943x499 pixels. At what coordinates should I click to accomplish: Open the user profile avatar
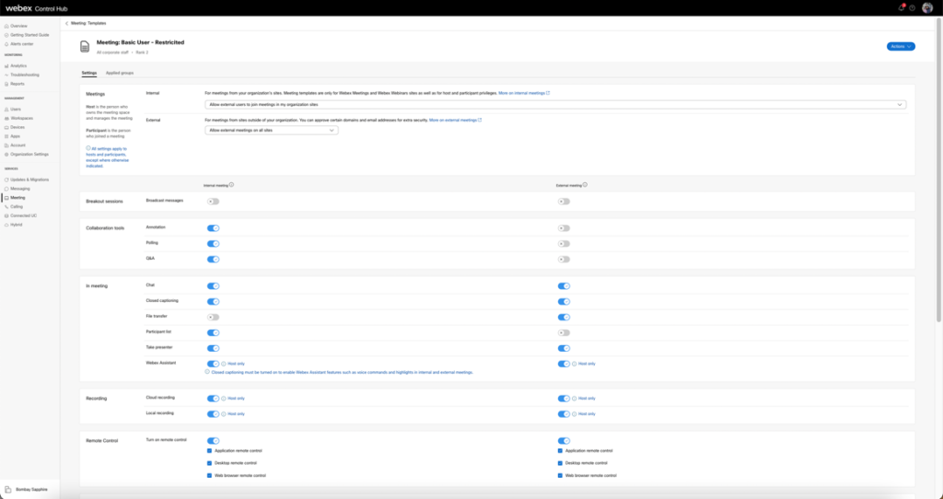(927, 7)
